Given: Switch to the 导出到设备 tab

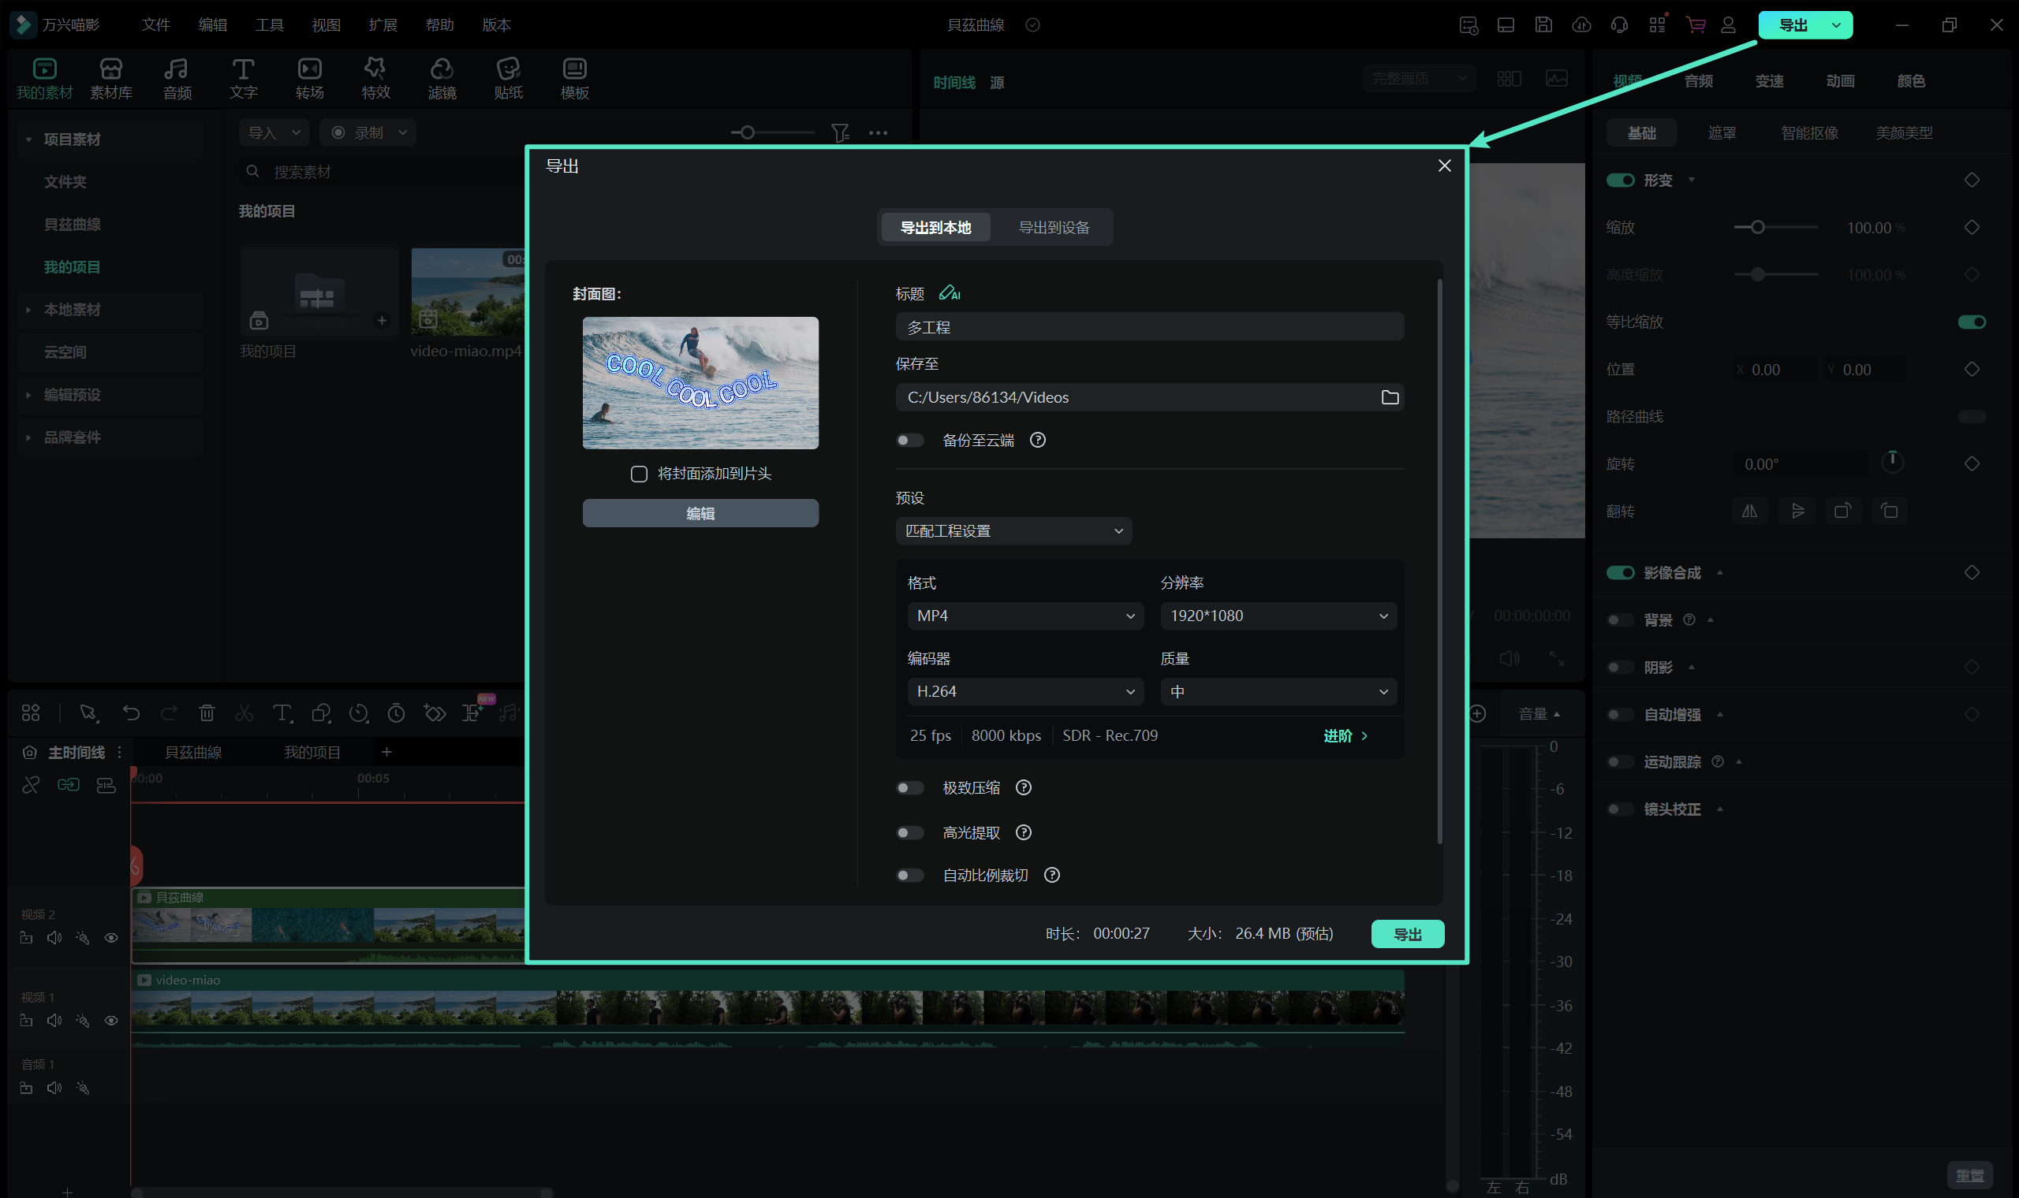Looking at the screenshot, I should pyautogui.click(x=1053, y=228).
